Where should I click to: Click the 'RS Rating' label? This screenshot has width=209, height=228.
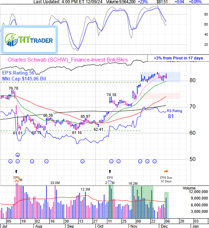[174, 111]
